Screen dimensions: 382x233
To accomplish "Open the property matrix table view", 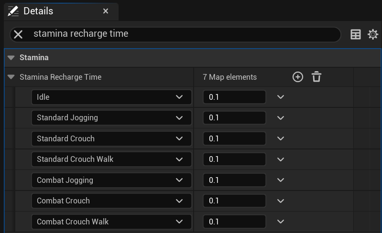I will 356,34.
